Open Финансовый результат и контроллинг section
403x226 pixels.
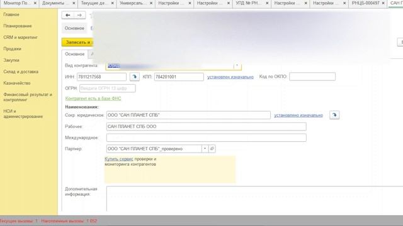[x=28, y=97]
